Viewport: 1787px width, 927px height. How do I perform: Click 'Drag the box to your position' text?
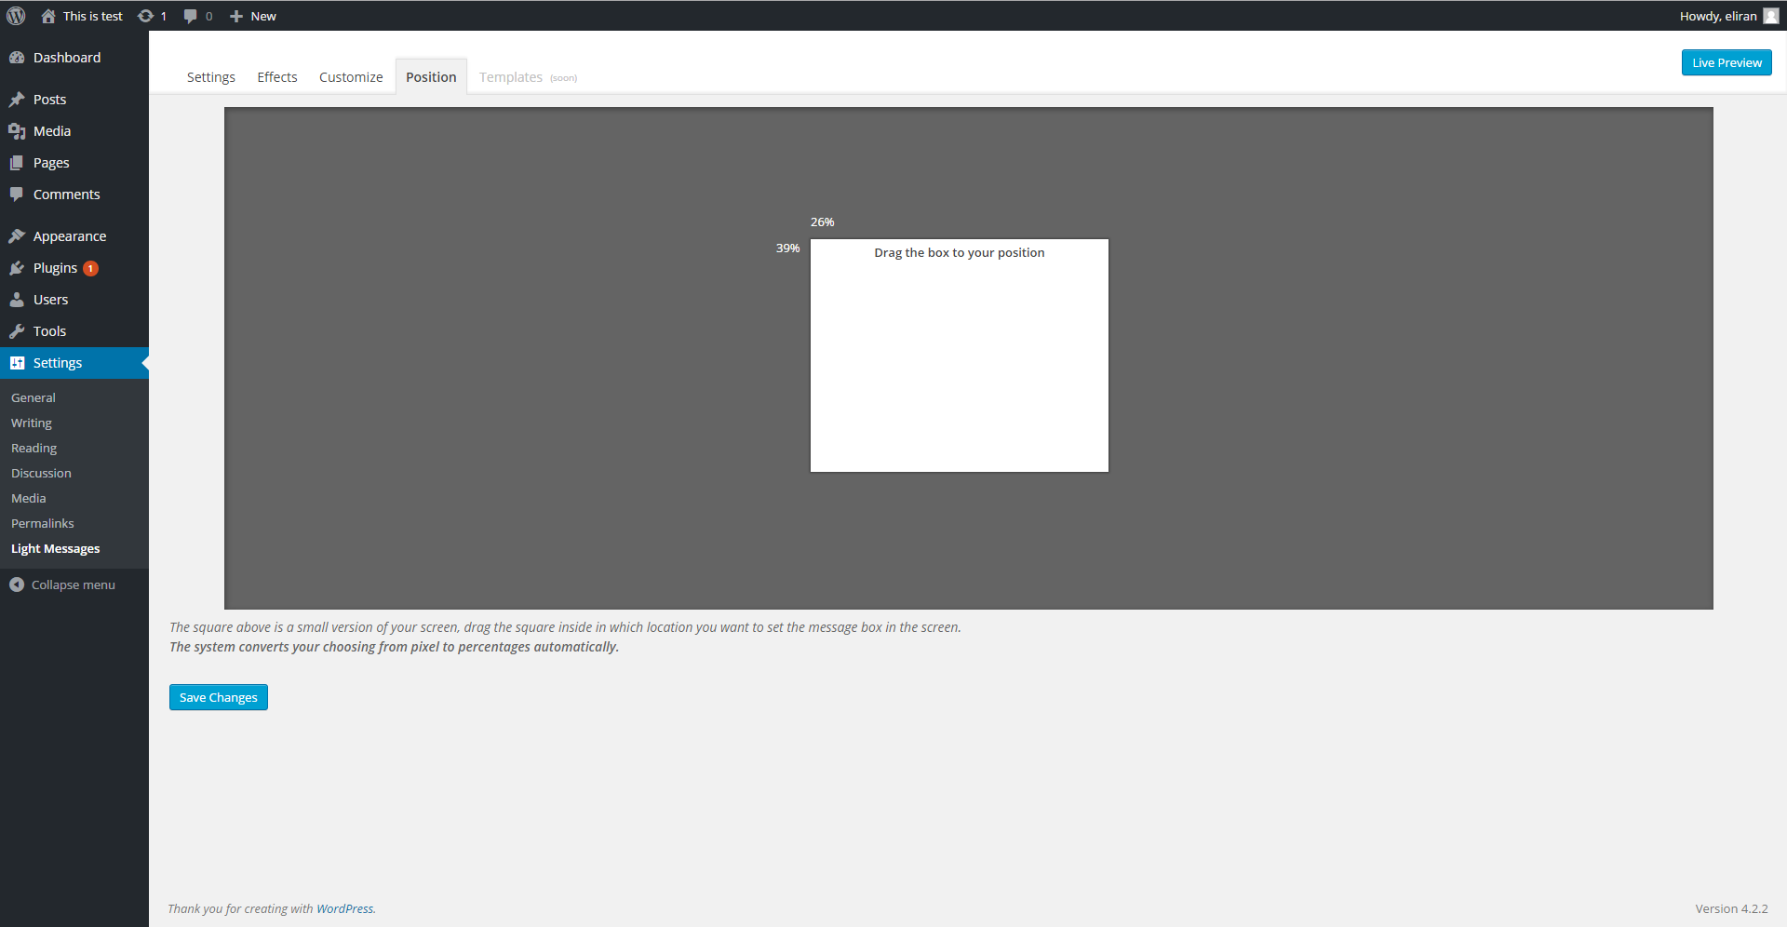point(960,253)
